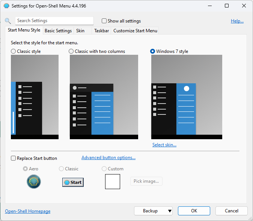Switch to the Start Menu Style tab

24,30
